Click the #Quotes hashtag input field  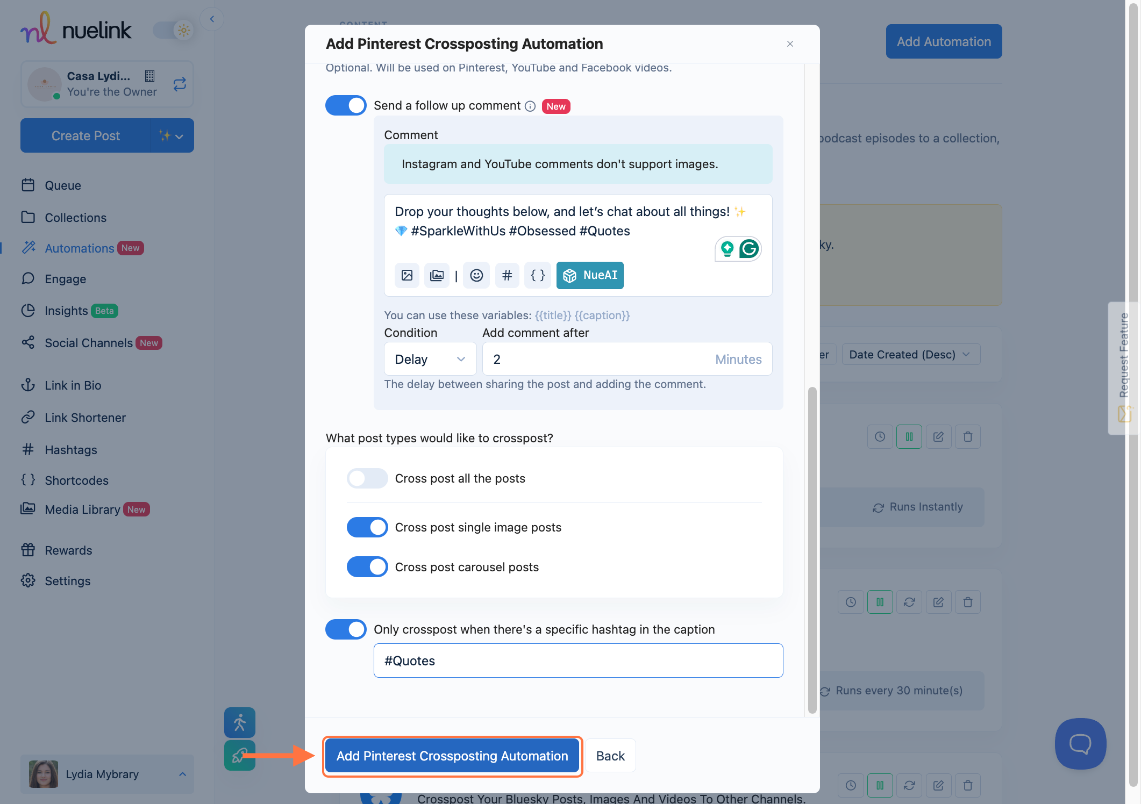pyautogui.click(x=578, y=661)
